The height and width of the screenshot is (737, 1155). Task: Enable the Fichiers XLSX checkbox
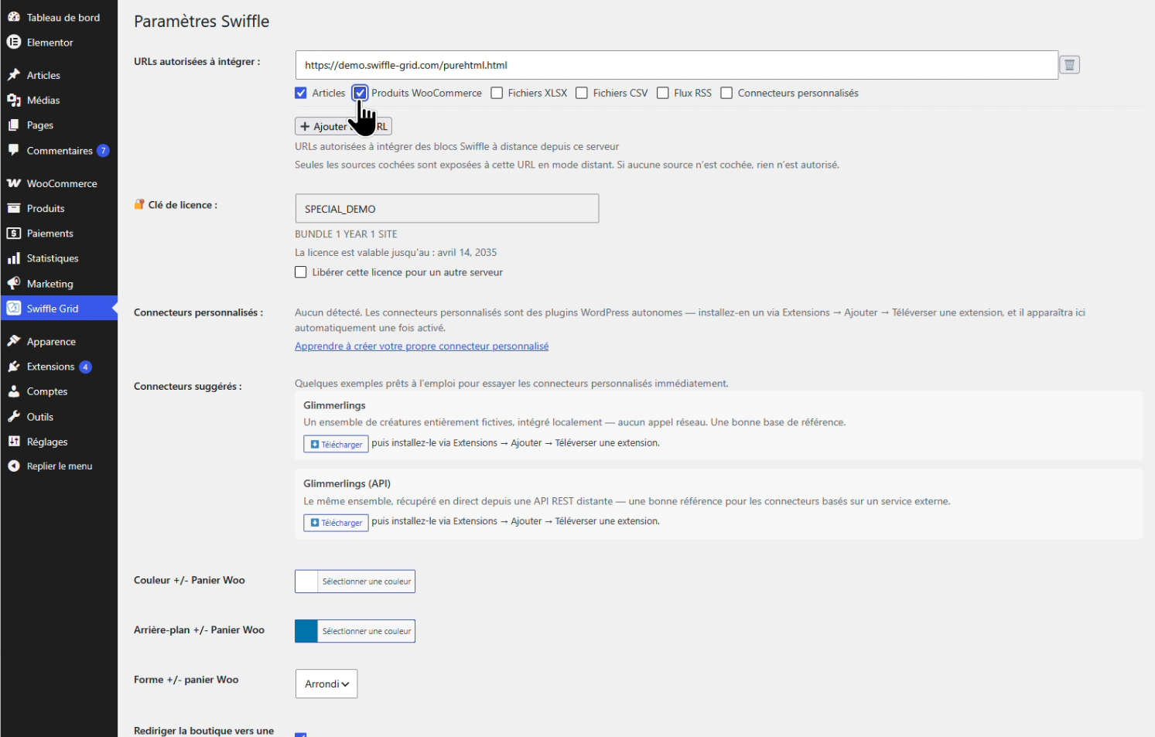497,93
